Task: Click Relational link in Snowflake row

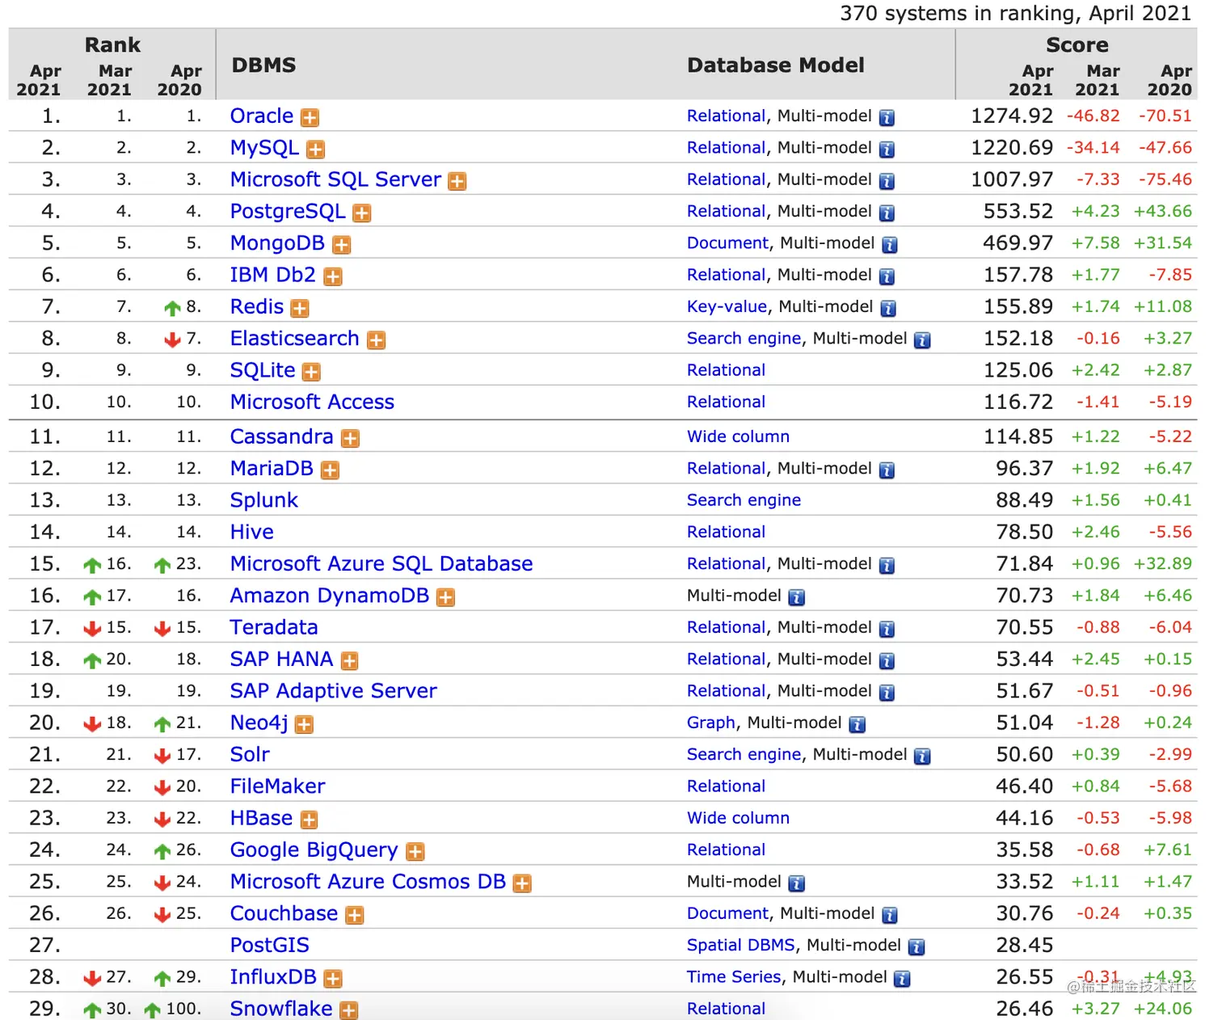Action: click(x=726, y=1009)
